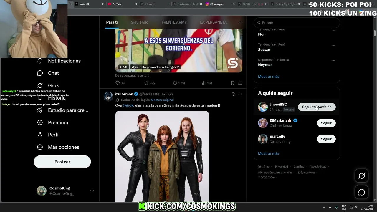Open the Accesibilidad footer link
Screen dimensions: 377x212
(x=318, y=167)
